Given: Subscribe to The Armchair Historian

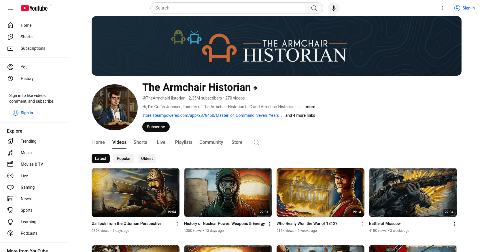Looking at the screenshot, I should point(156,127).
